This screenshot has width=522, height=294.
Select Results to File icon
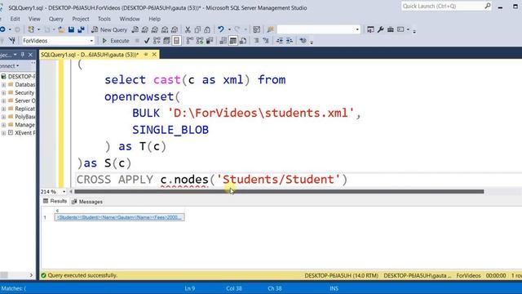coord(243,41)
